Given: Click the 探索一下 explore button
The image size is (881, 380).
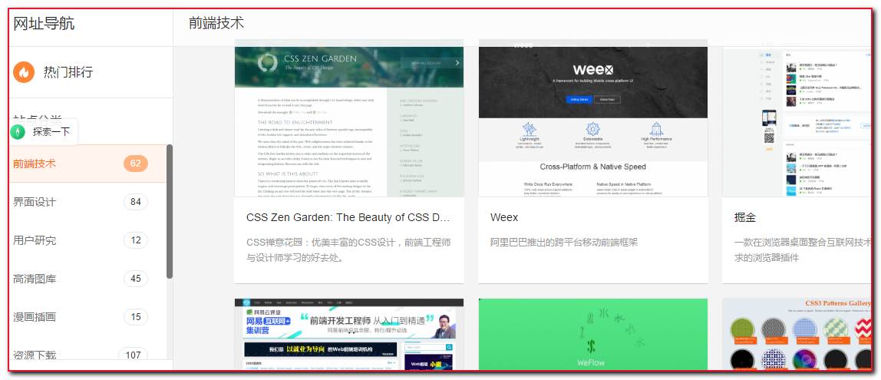Looking at the screenshot, I should click(x=43, y=132).
